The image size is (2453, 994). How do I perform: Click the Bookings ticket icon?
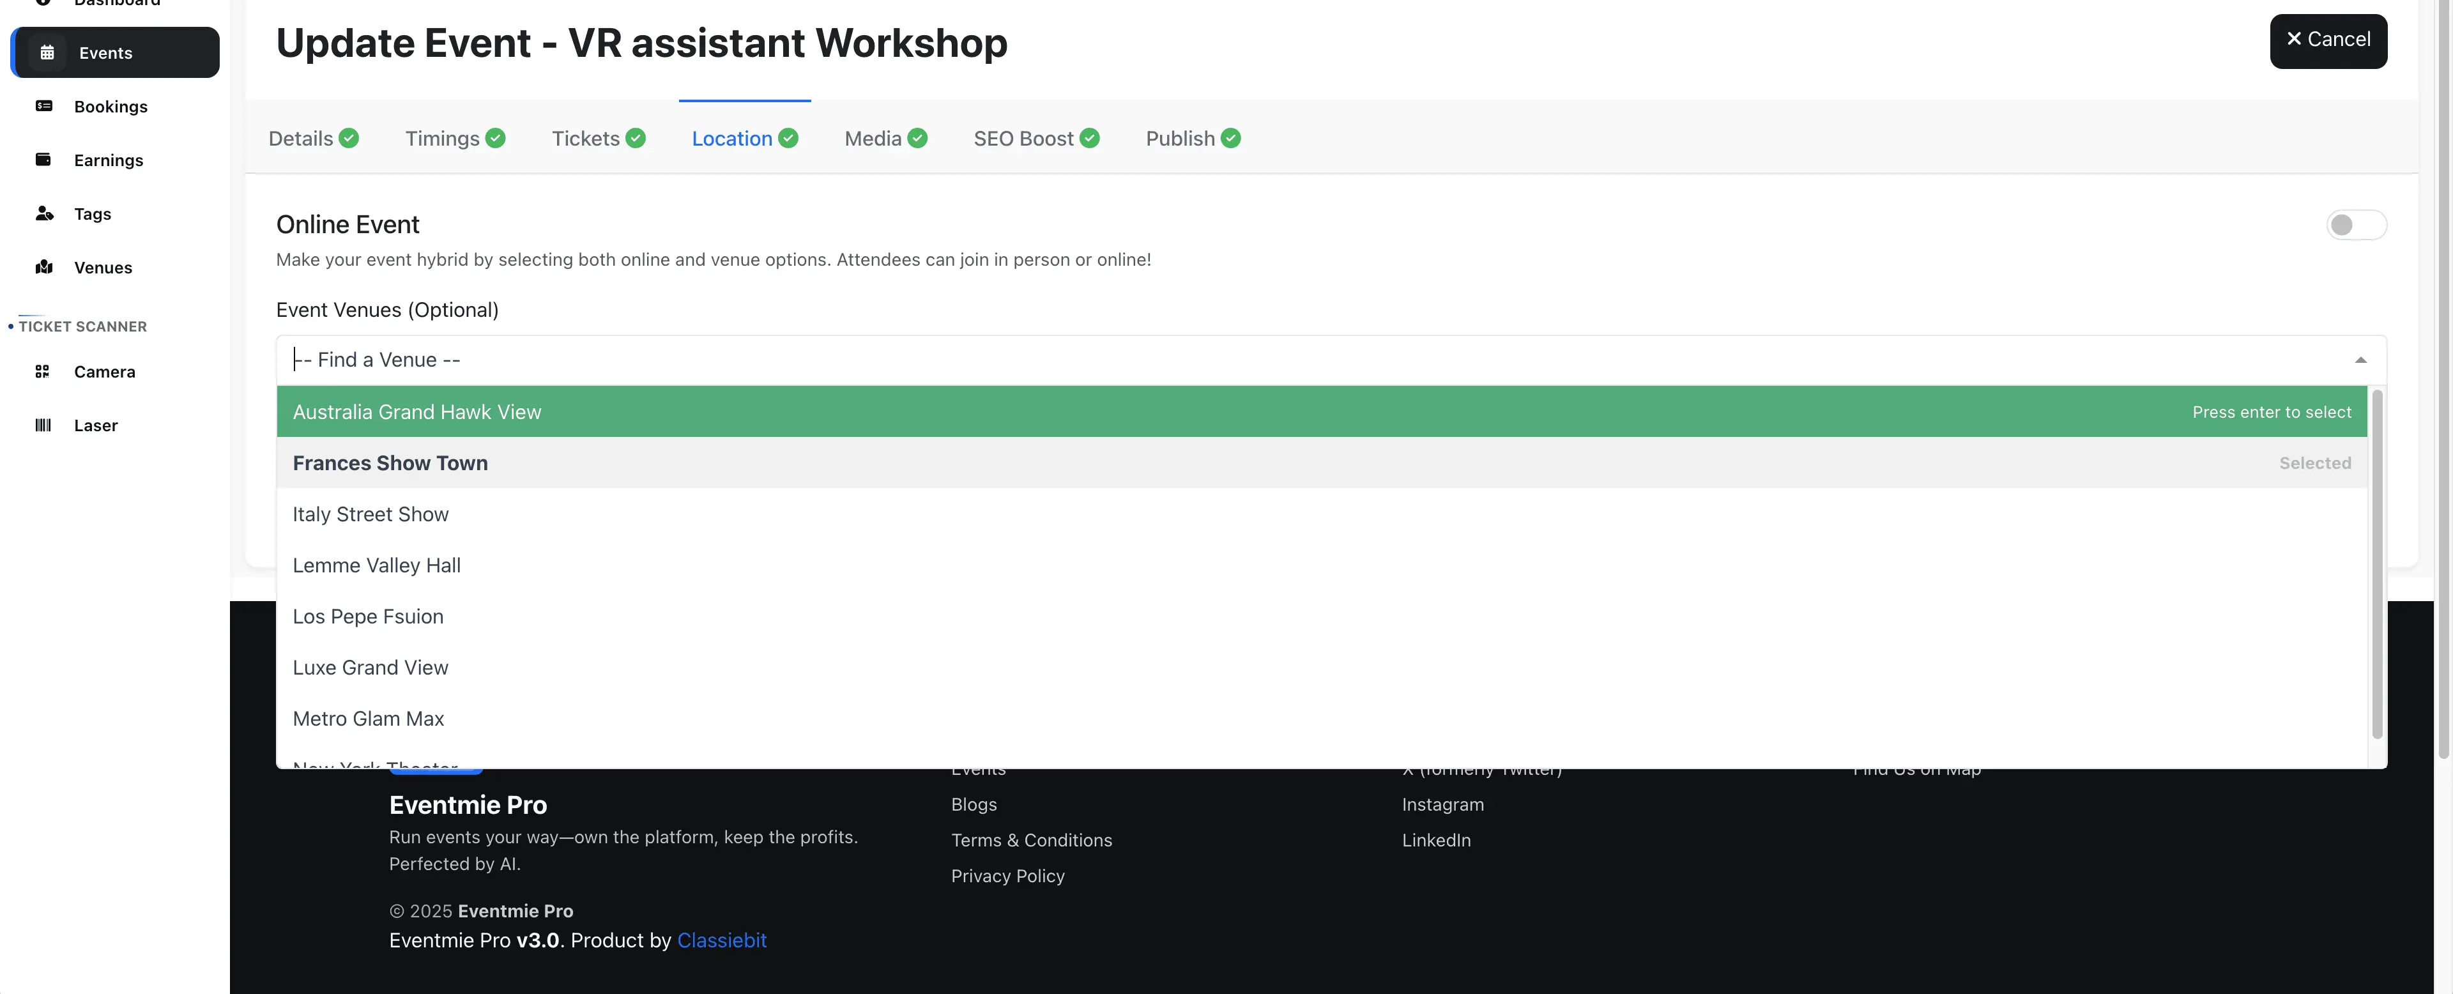coord(44,105)
